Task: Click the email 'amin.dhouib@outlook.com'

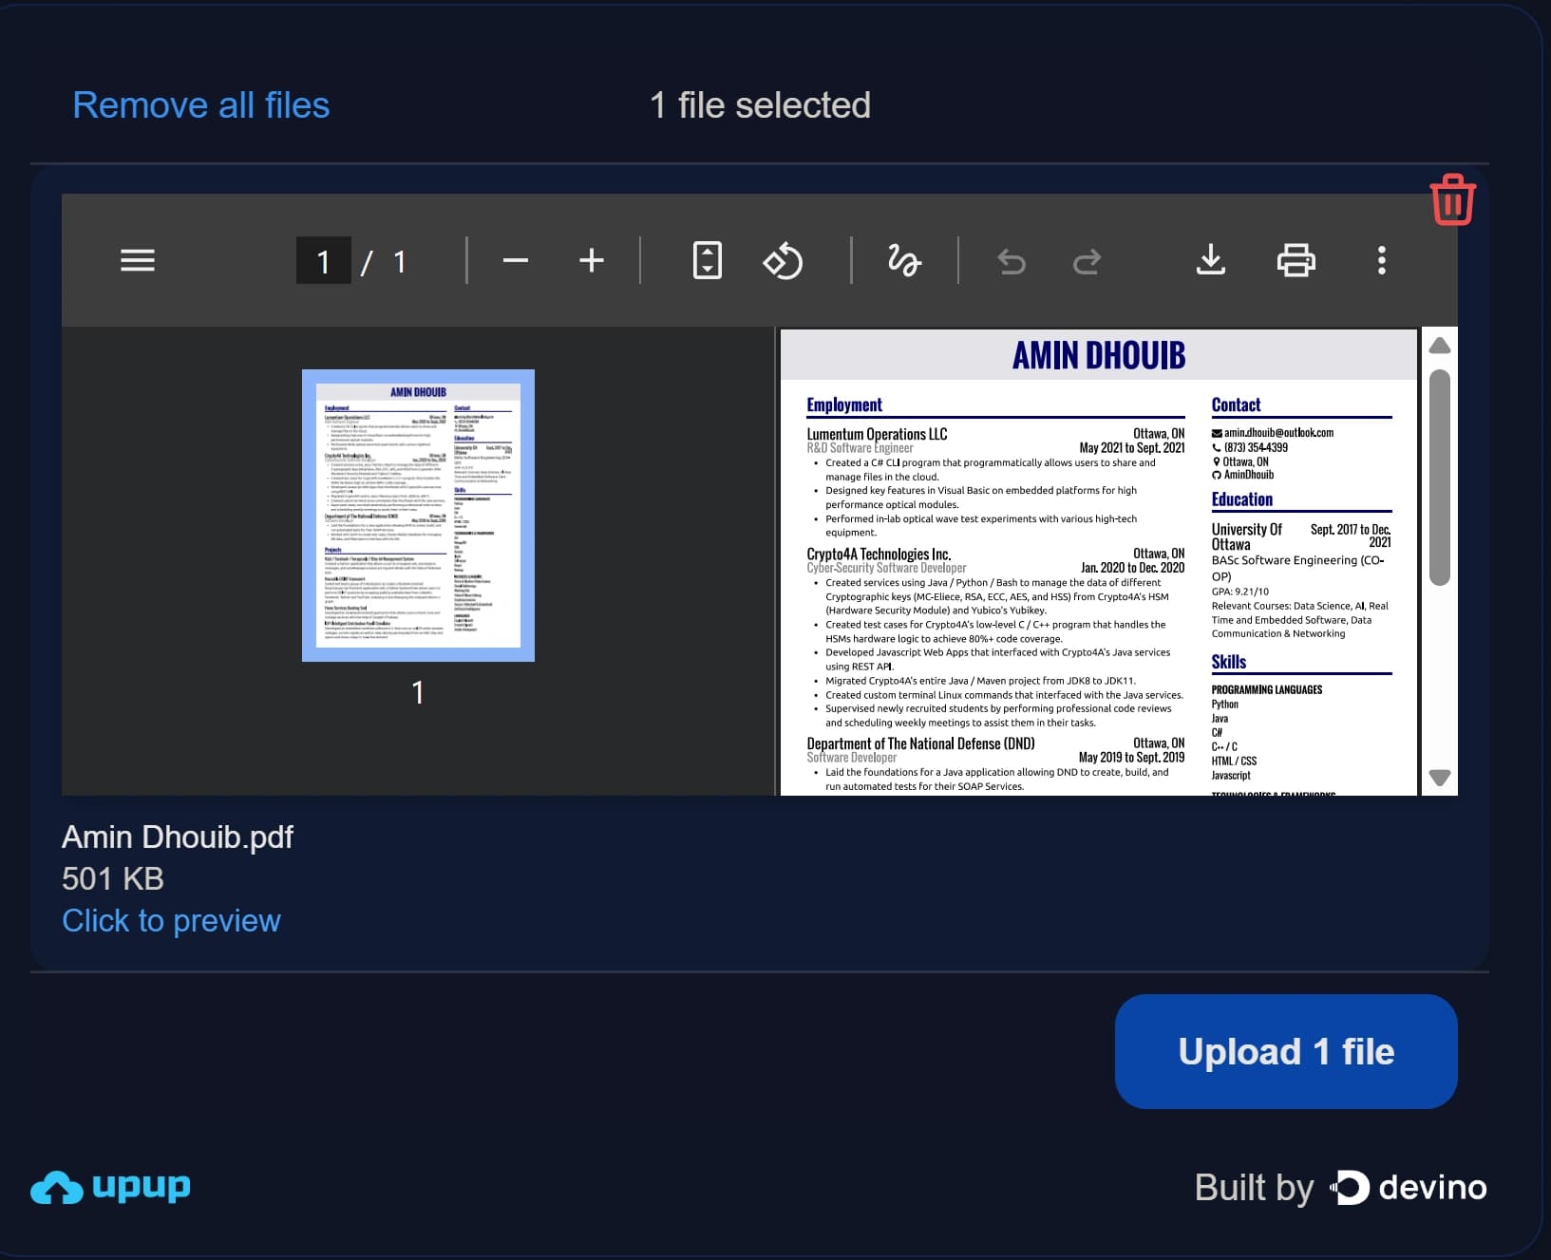Action: [1278, 432]
